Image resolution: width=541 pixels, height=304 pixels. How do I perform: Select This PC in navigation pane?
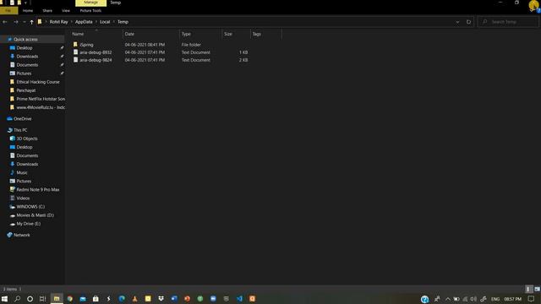20,130
